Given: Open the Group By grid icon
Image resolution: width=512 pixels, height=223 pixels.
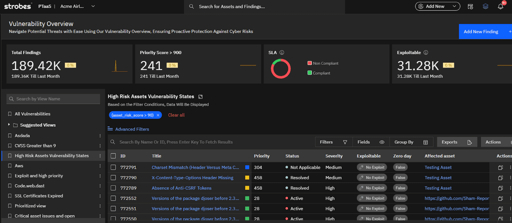Looking at the screenshot, I should pos(426,142).
